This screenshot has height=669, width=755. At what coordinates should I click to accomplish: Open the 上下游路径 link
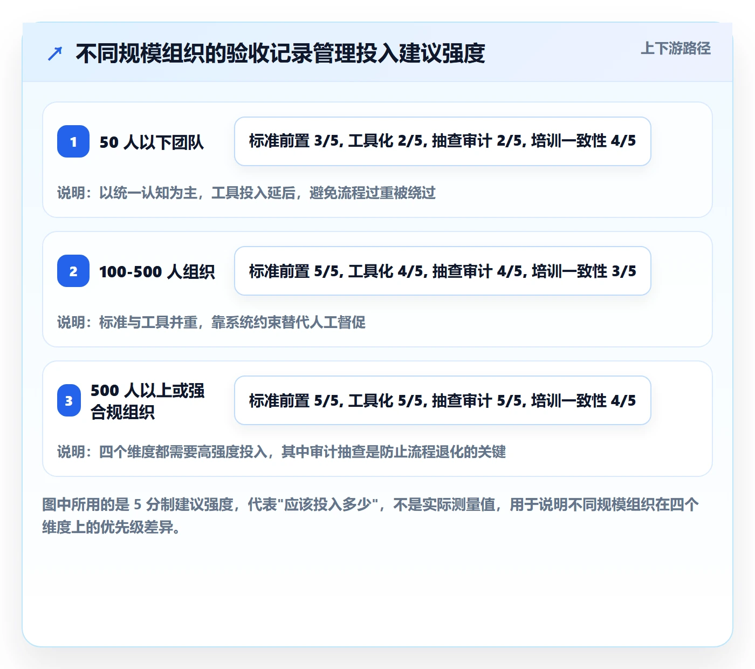point(676,49)
